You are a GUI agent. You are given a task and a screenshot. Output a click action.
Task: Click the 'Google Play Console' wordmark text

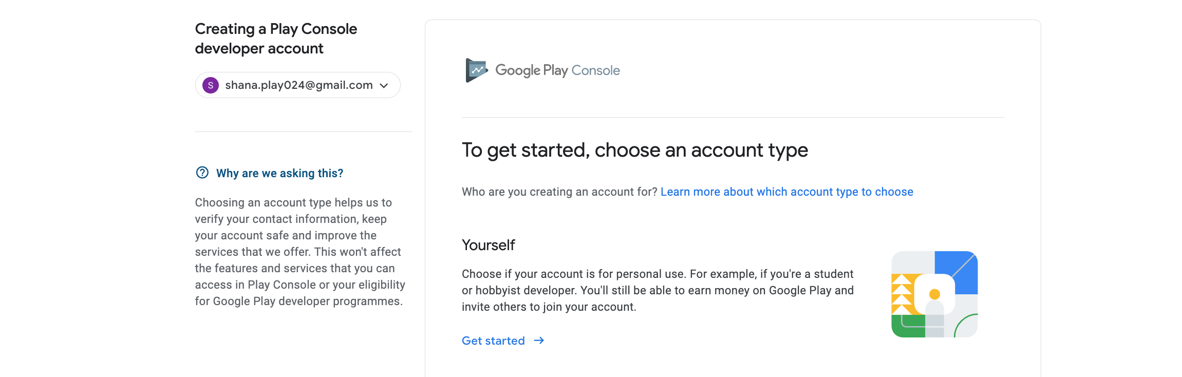pos(557,70)
